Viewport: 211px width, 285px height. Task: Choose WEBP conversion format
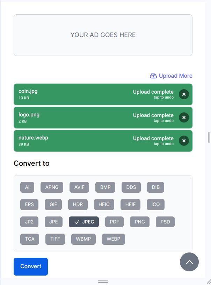113,239
